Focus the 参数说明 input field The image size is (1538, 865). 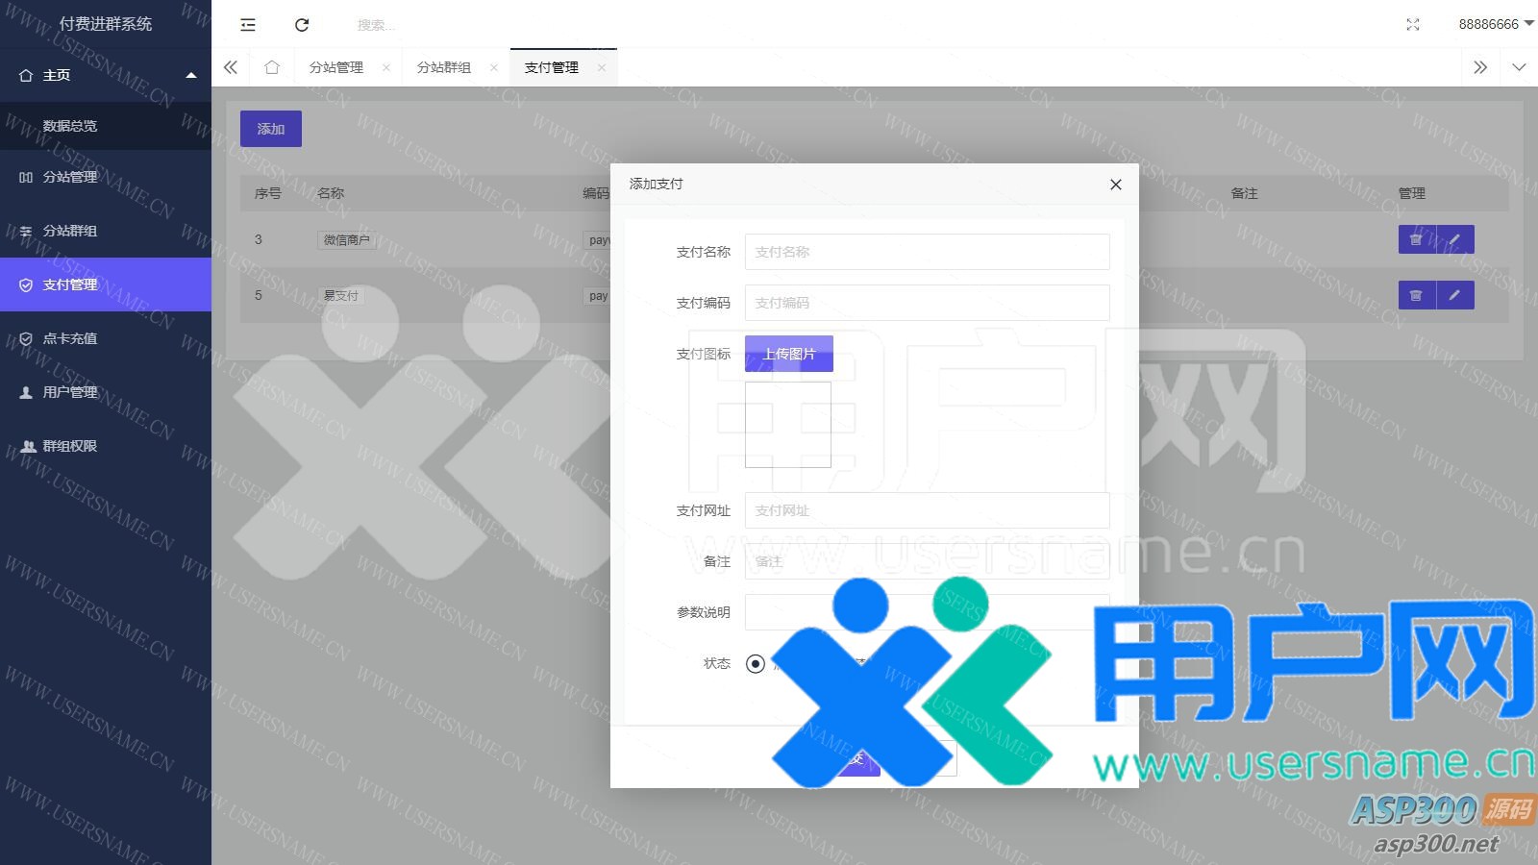tap(928, 612)
